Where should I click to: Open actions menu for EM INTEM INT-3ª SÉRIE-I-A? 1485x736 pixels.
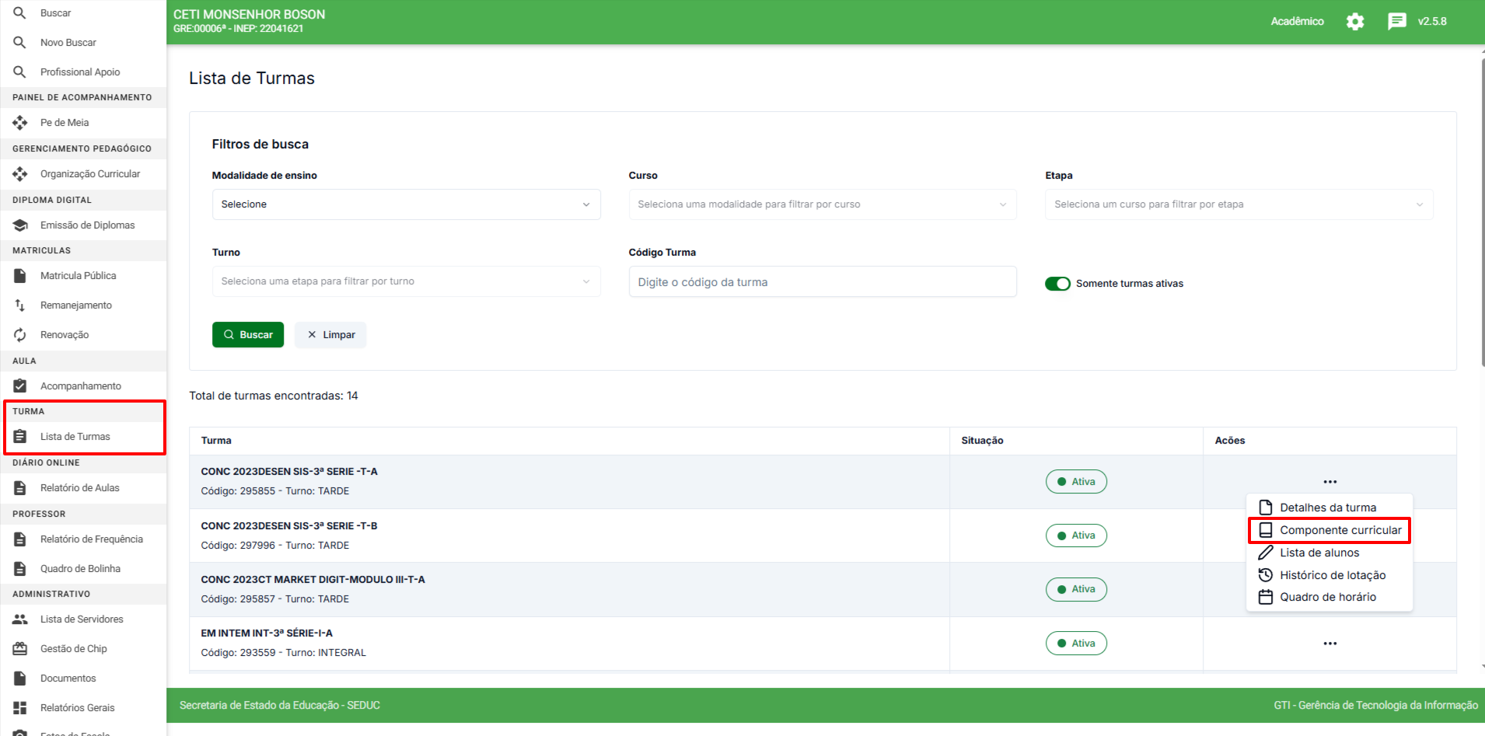click(x=1330, y=644)
